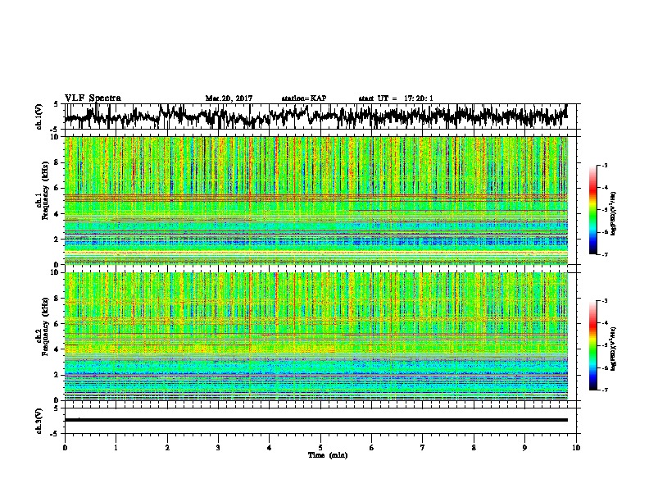The height and width of the screenshot is (502, 649).
Task: Click the "VLF Spectra" plot title
Action: coord(93,98)
